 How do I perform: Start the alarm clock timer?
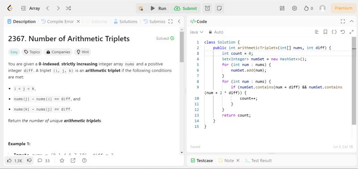(207, 9)
